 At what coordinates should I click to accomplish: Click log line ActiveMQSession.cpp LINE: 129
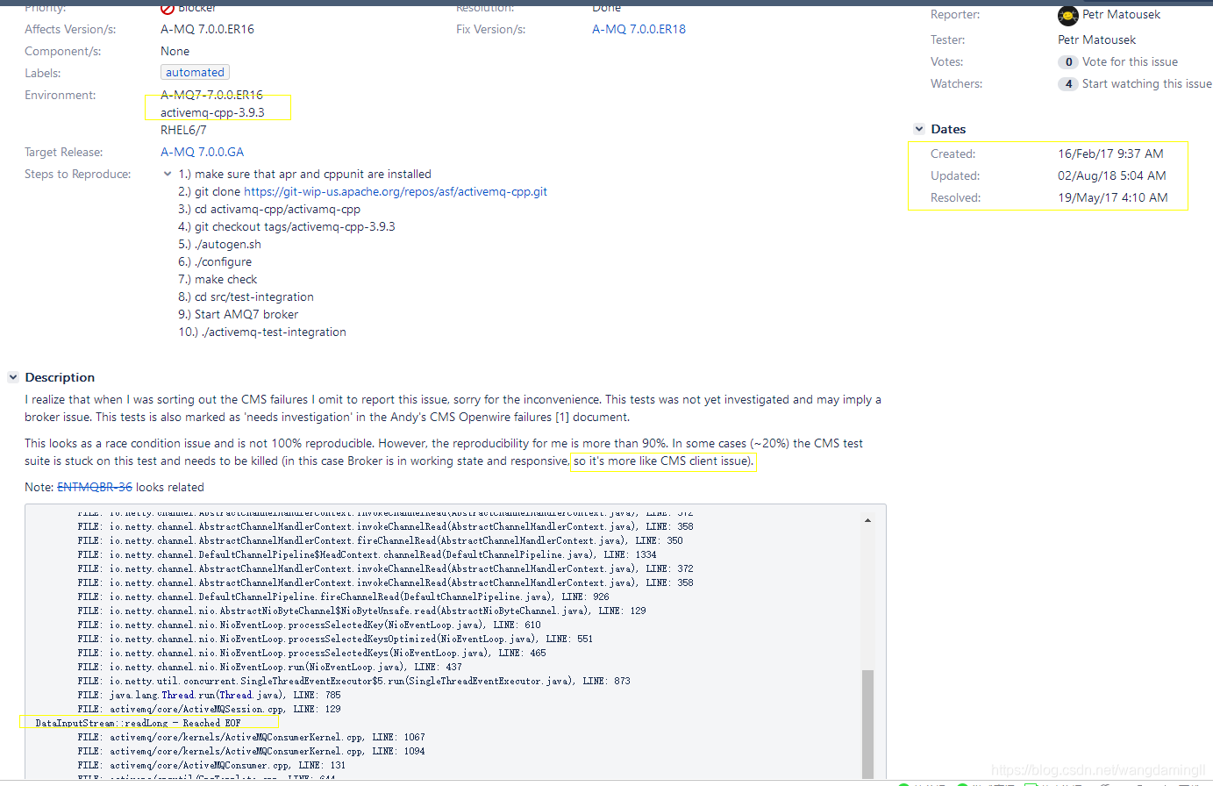(209, 709)
